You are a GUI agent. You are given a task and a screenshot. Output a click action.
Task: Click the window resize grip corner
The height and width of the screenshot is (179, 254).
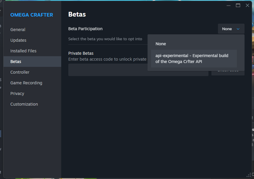pos(249,175)
